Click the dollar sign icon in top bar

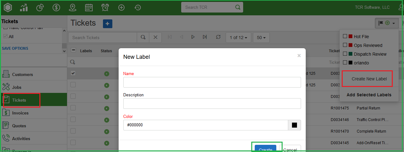tap(56, 8)
